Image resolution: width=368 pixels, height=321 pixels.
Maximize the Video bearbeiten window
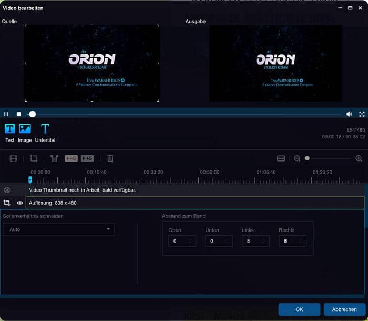click(350, 8)
